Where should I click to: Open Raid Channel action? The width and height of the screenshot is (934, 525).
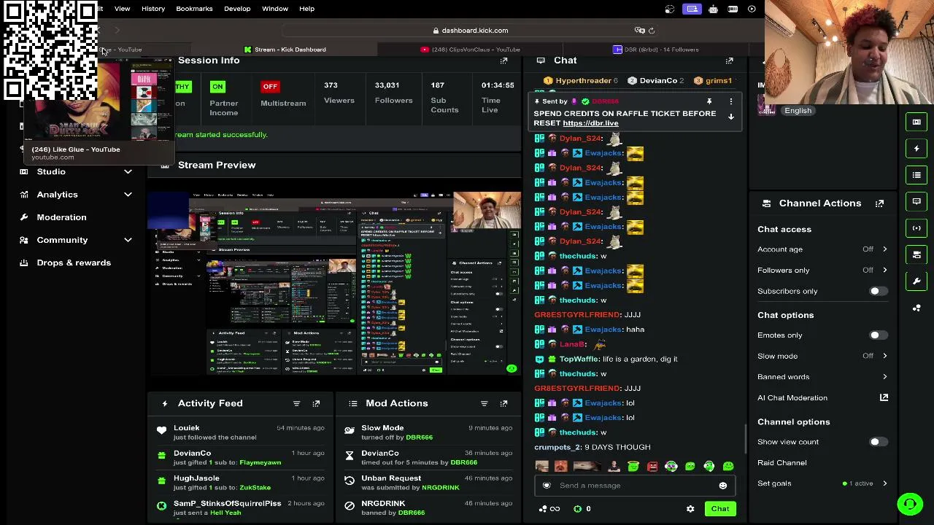tap(781, 463)
